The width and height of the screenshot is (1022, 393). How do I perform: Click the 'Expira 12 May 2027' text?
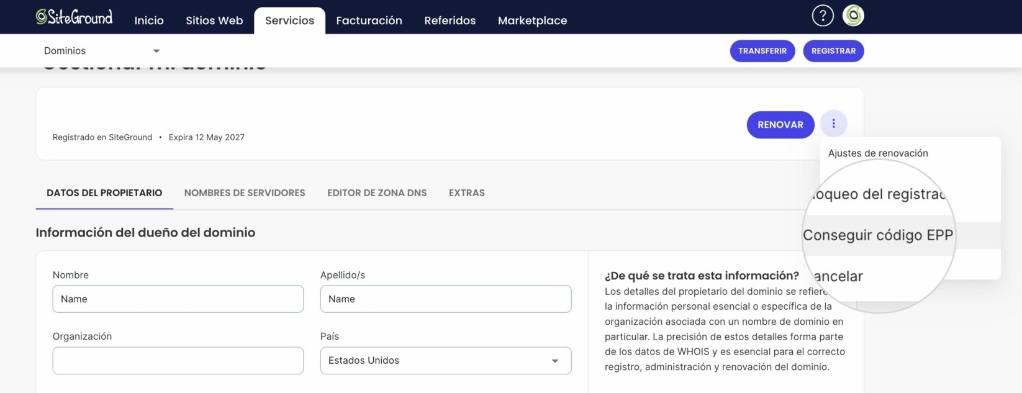[x=207, y=137]
